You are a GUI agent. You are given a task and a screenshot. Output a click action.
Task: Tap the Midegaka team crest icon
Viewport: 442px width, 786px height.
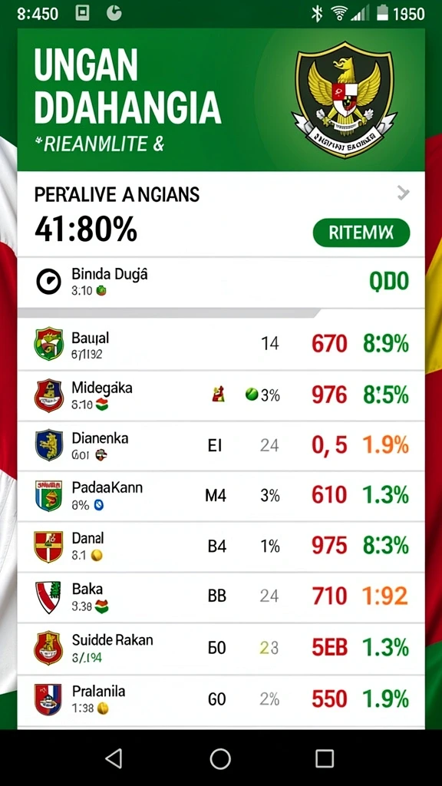coord(48,395)
